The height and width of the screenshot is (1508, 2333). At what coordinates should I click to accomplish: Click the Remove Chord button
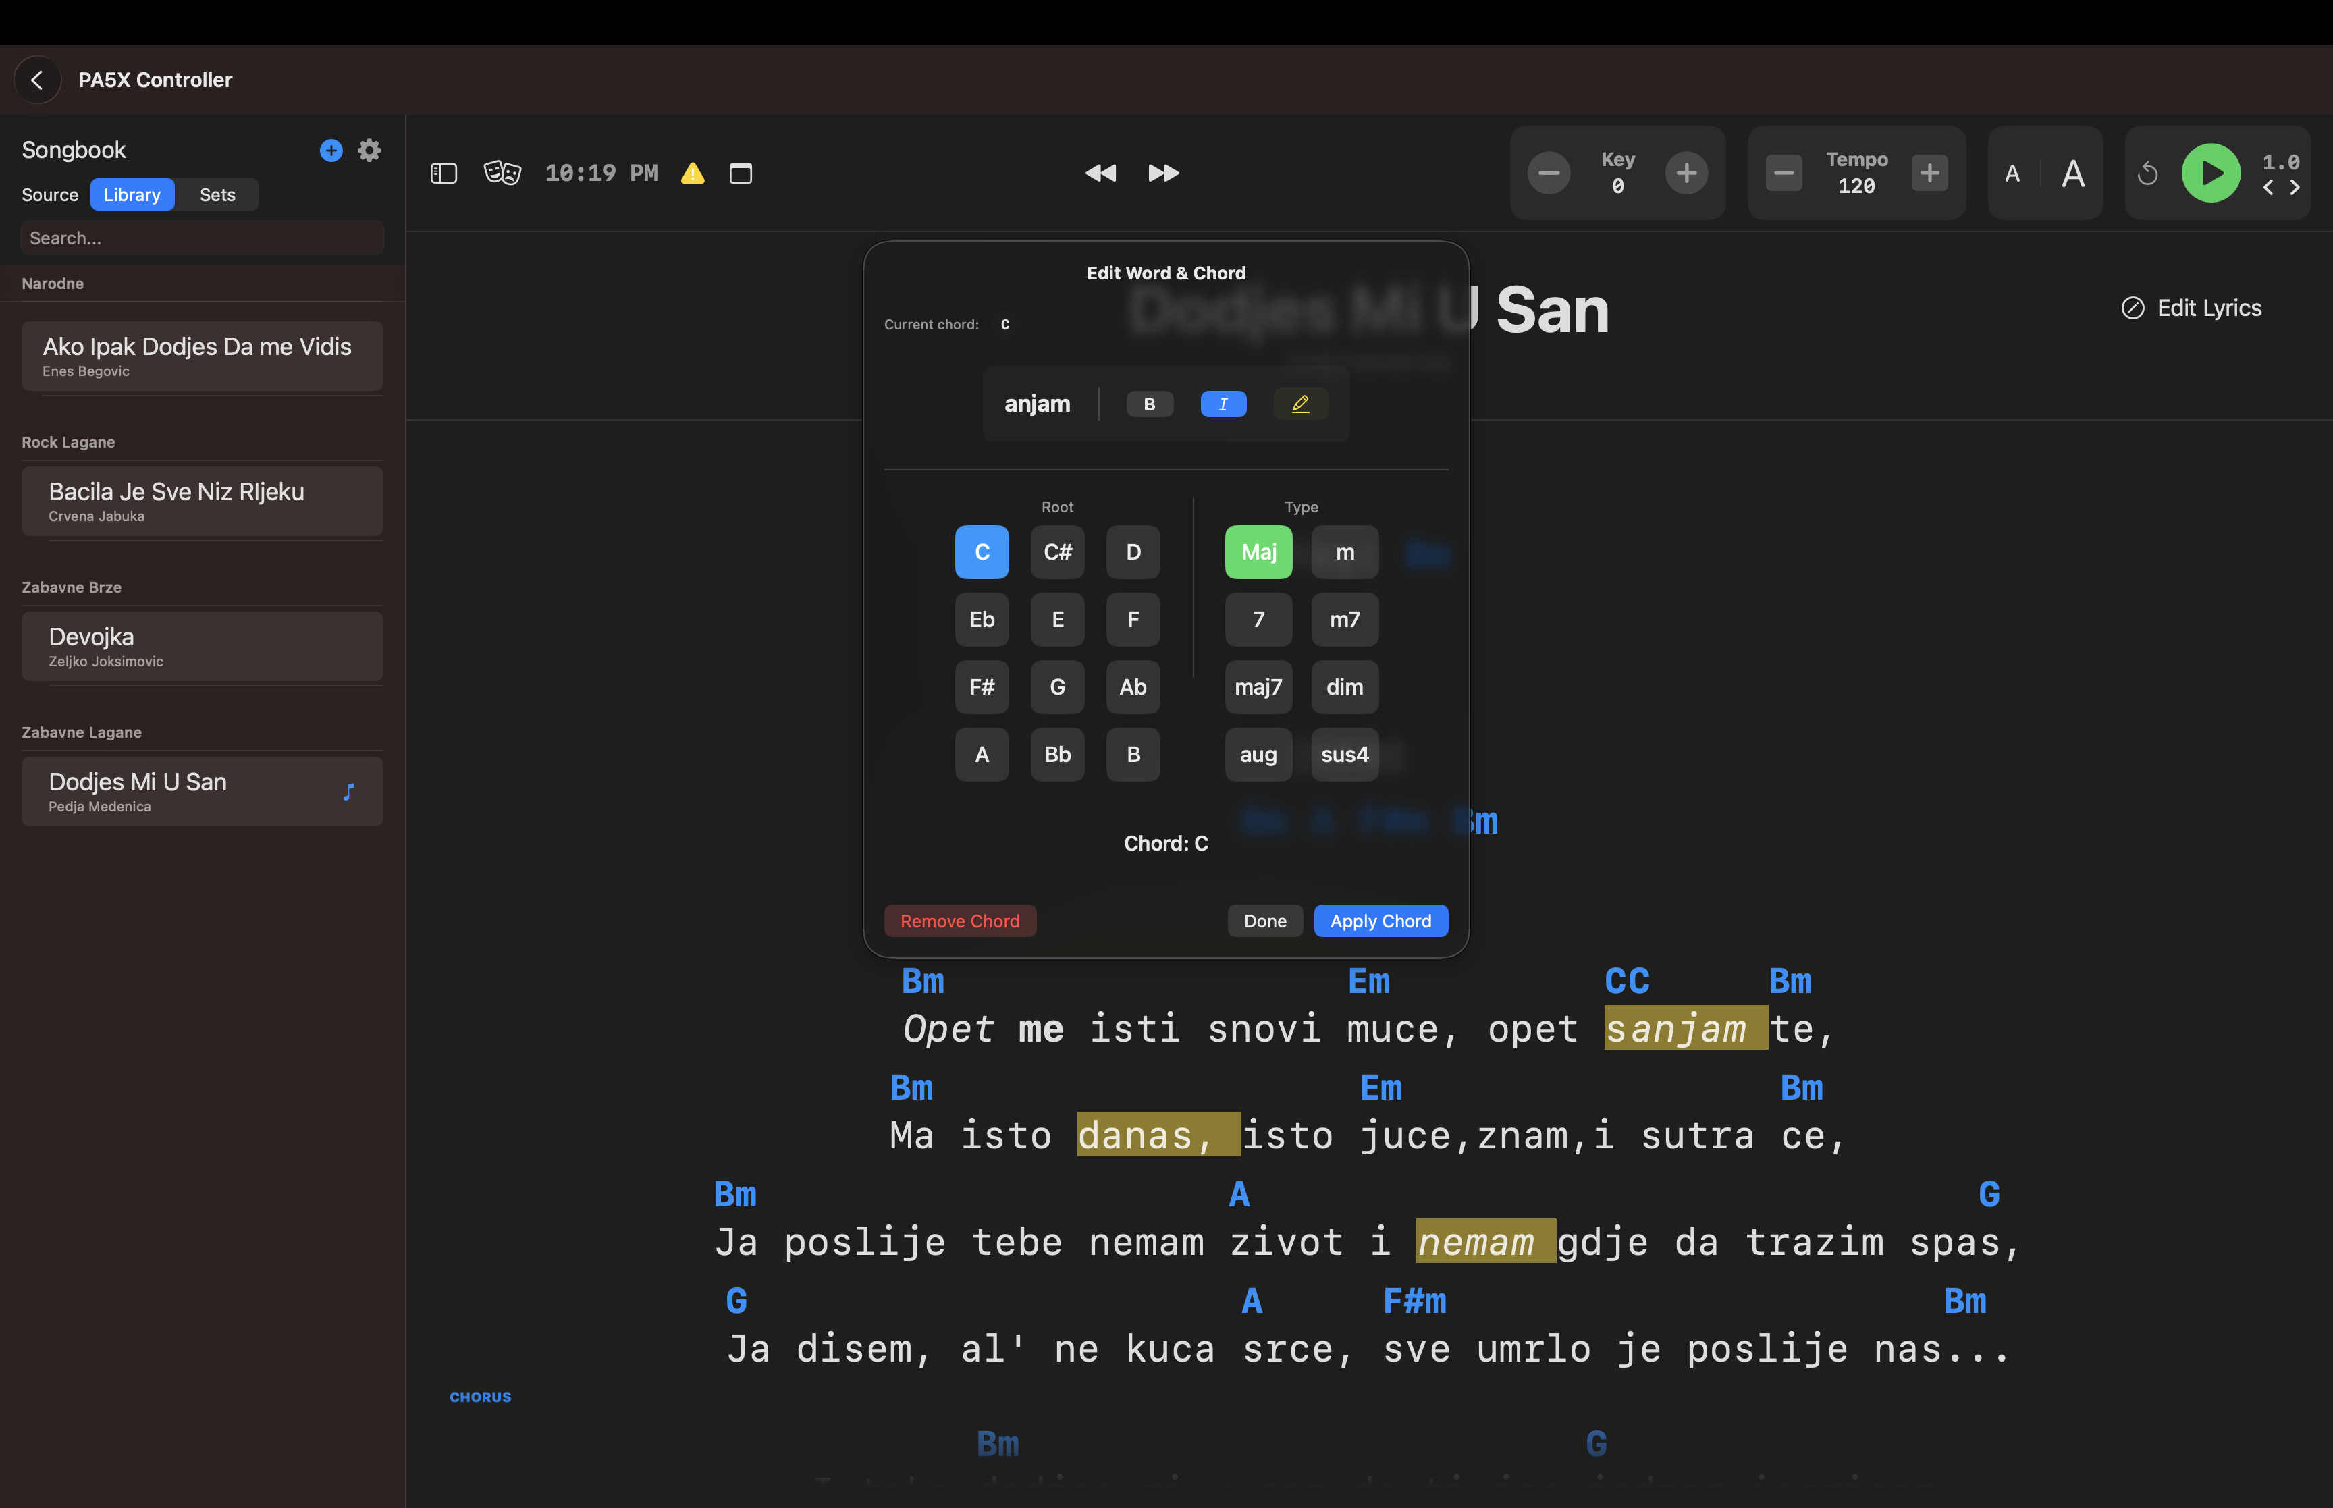point(959,921)
